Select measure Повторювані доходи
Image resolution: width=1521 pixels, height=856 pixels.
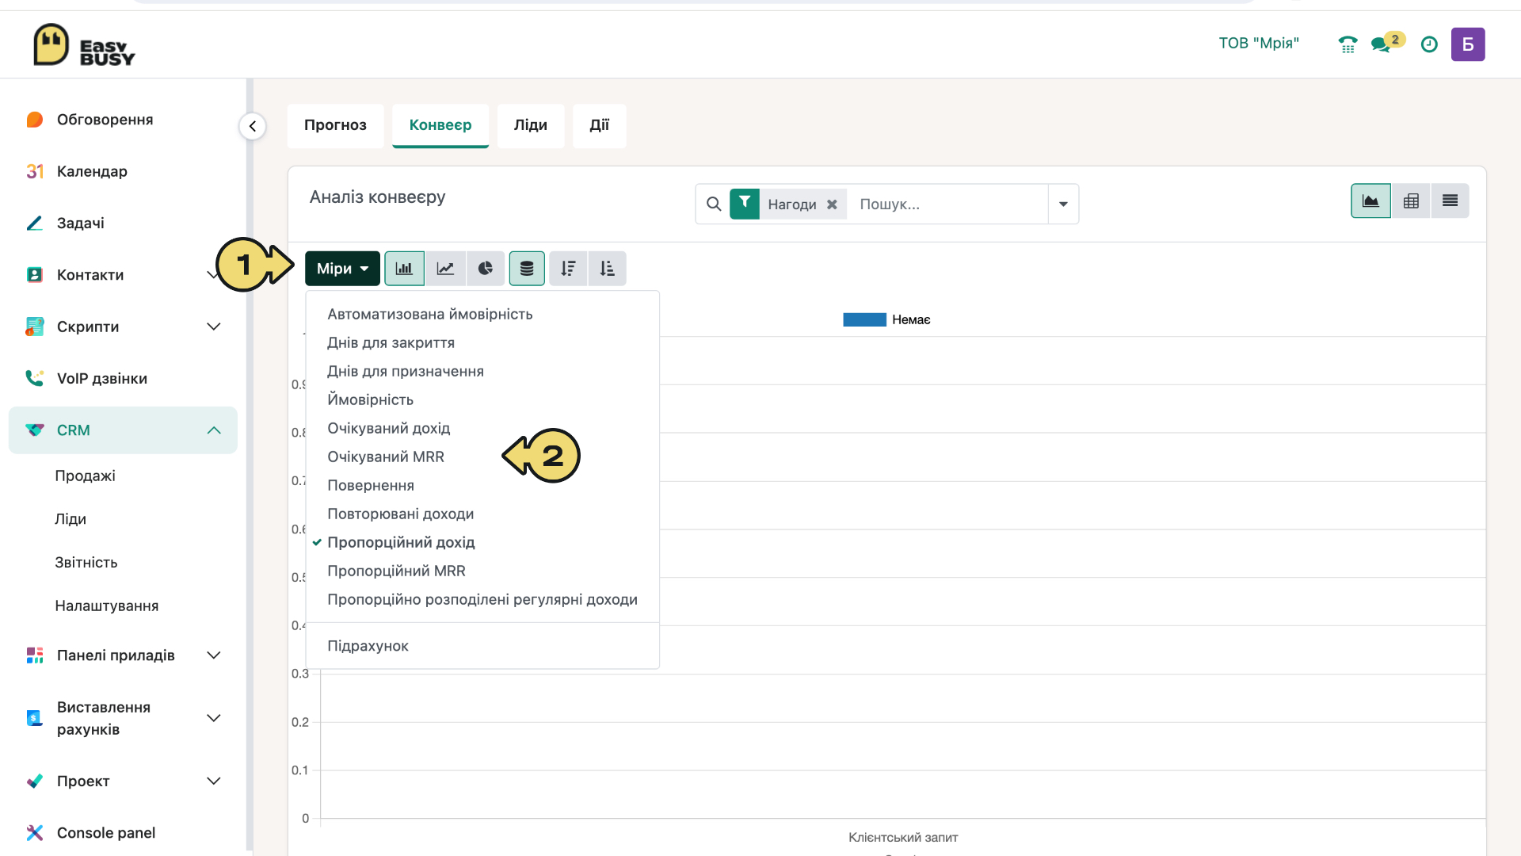click(x=482, y=514)
